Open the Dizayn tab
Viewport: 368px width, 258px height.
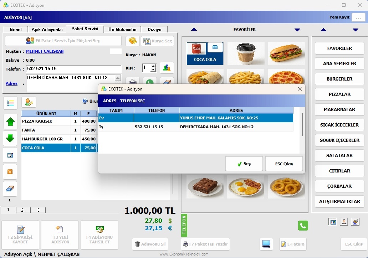pyautogui.click(x=154, y=29)
